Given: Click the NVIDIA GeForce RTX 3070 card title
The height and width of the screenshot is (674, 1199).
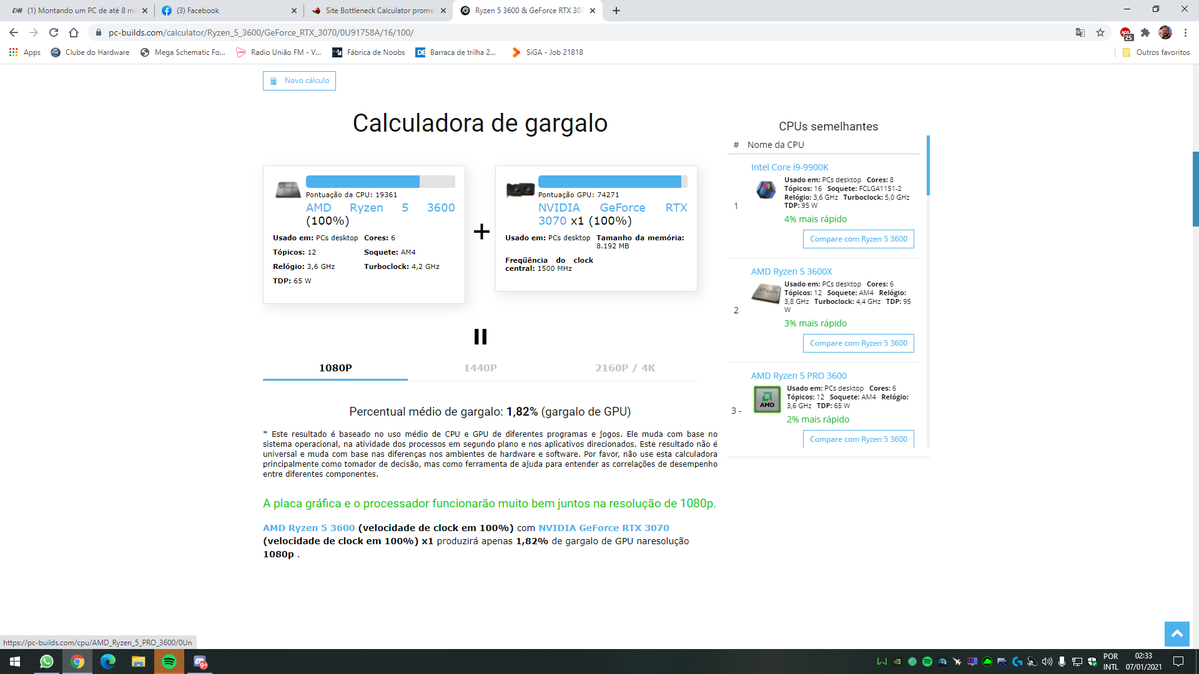Looking at the screenshot, I should click(x=613, y=214).
